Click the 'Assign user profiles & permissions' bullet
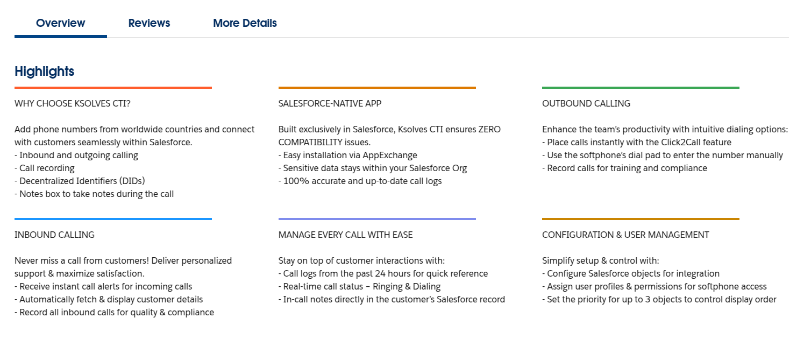Screen dimensions: 811x346 click(x=654, y=286)
